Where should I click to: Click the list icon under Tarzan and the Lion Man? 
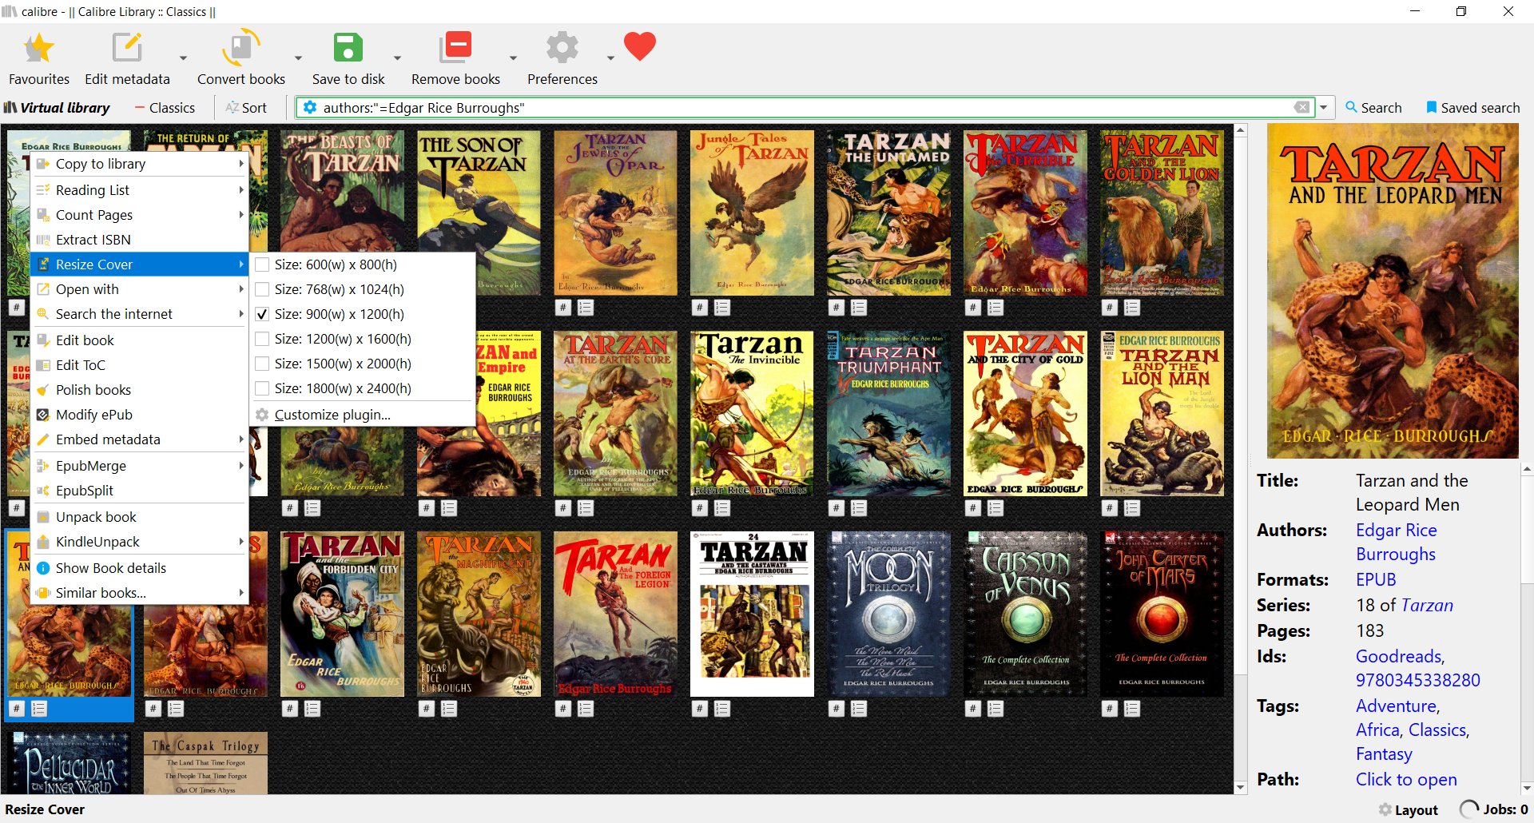pyautogui.click(x=1132, y=508)
